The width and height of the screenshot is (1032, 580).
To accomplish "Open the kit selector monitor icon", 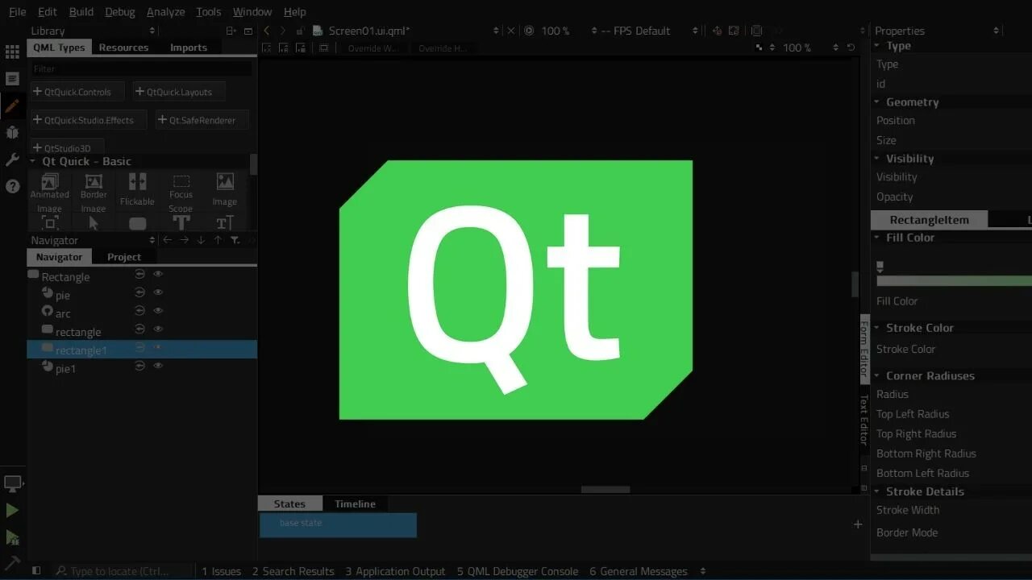I will pyautogui.click(x=12, y=484).
